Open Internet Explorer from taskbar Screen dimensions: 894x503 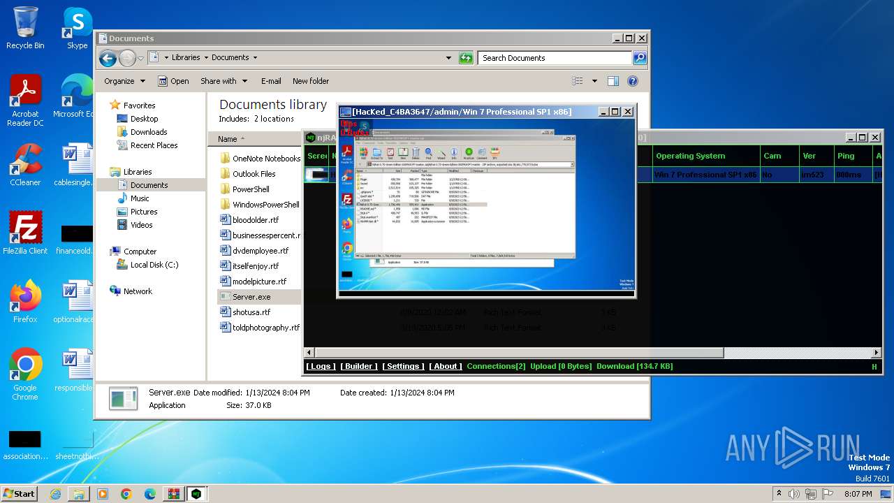55,494
